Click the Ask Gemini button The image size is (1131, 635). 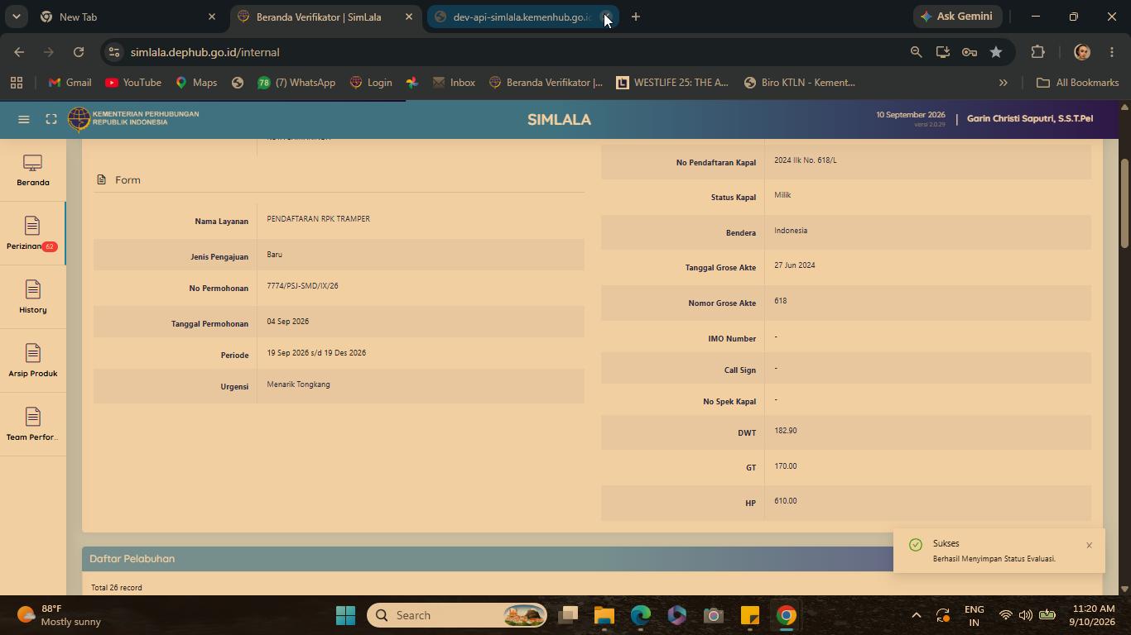point(956,17)
